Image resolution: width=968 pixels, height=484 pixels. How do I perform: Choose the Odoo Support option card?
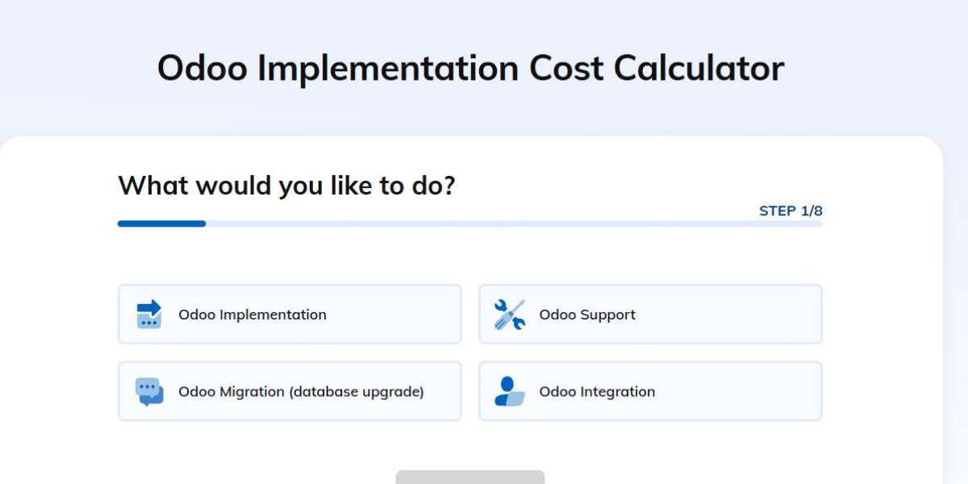pos(650,314)
